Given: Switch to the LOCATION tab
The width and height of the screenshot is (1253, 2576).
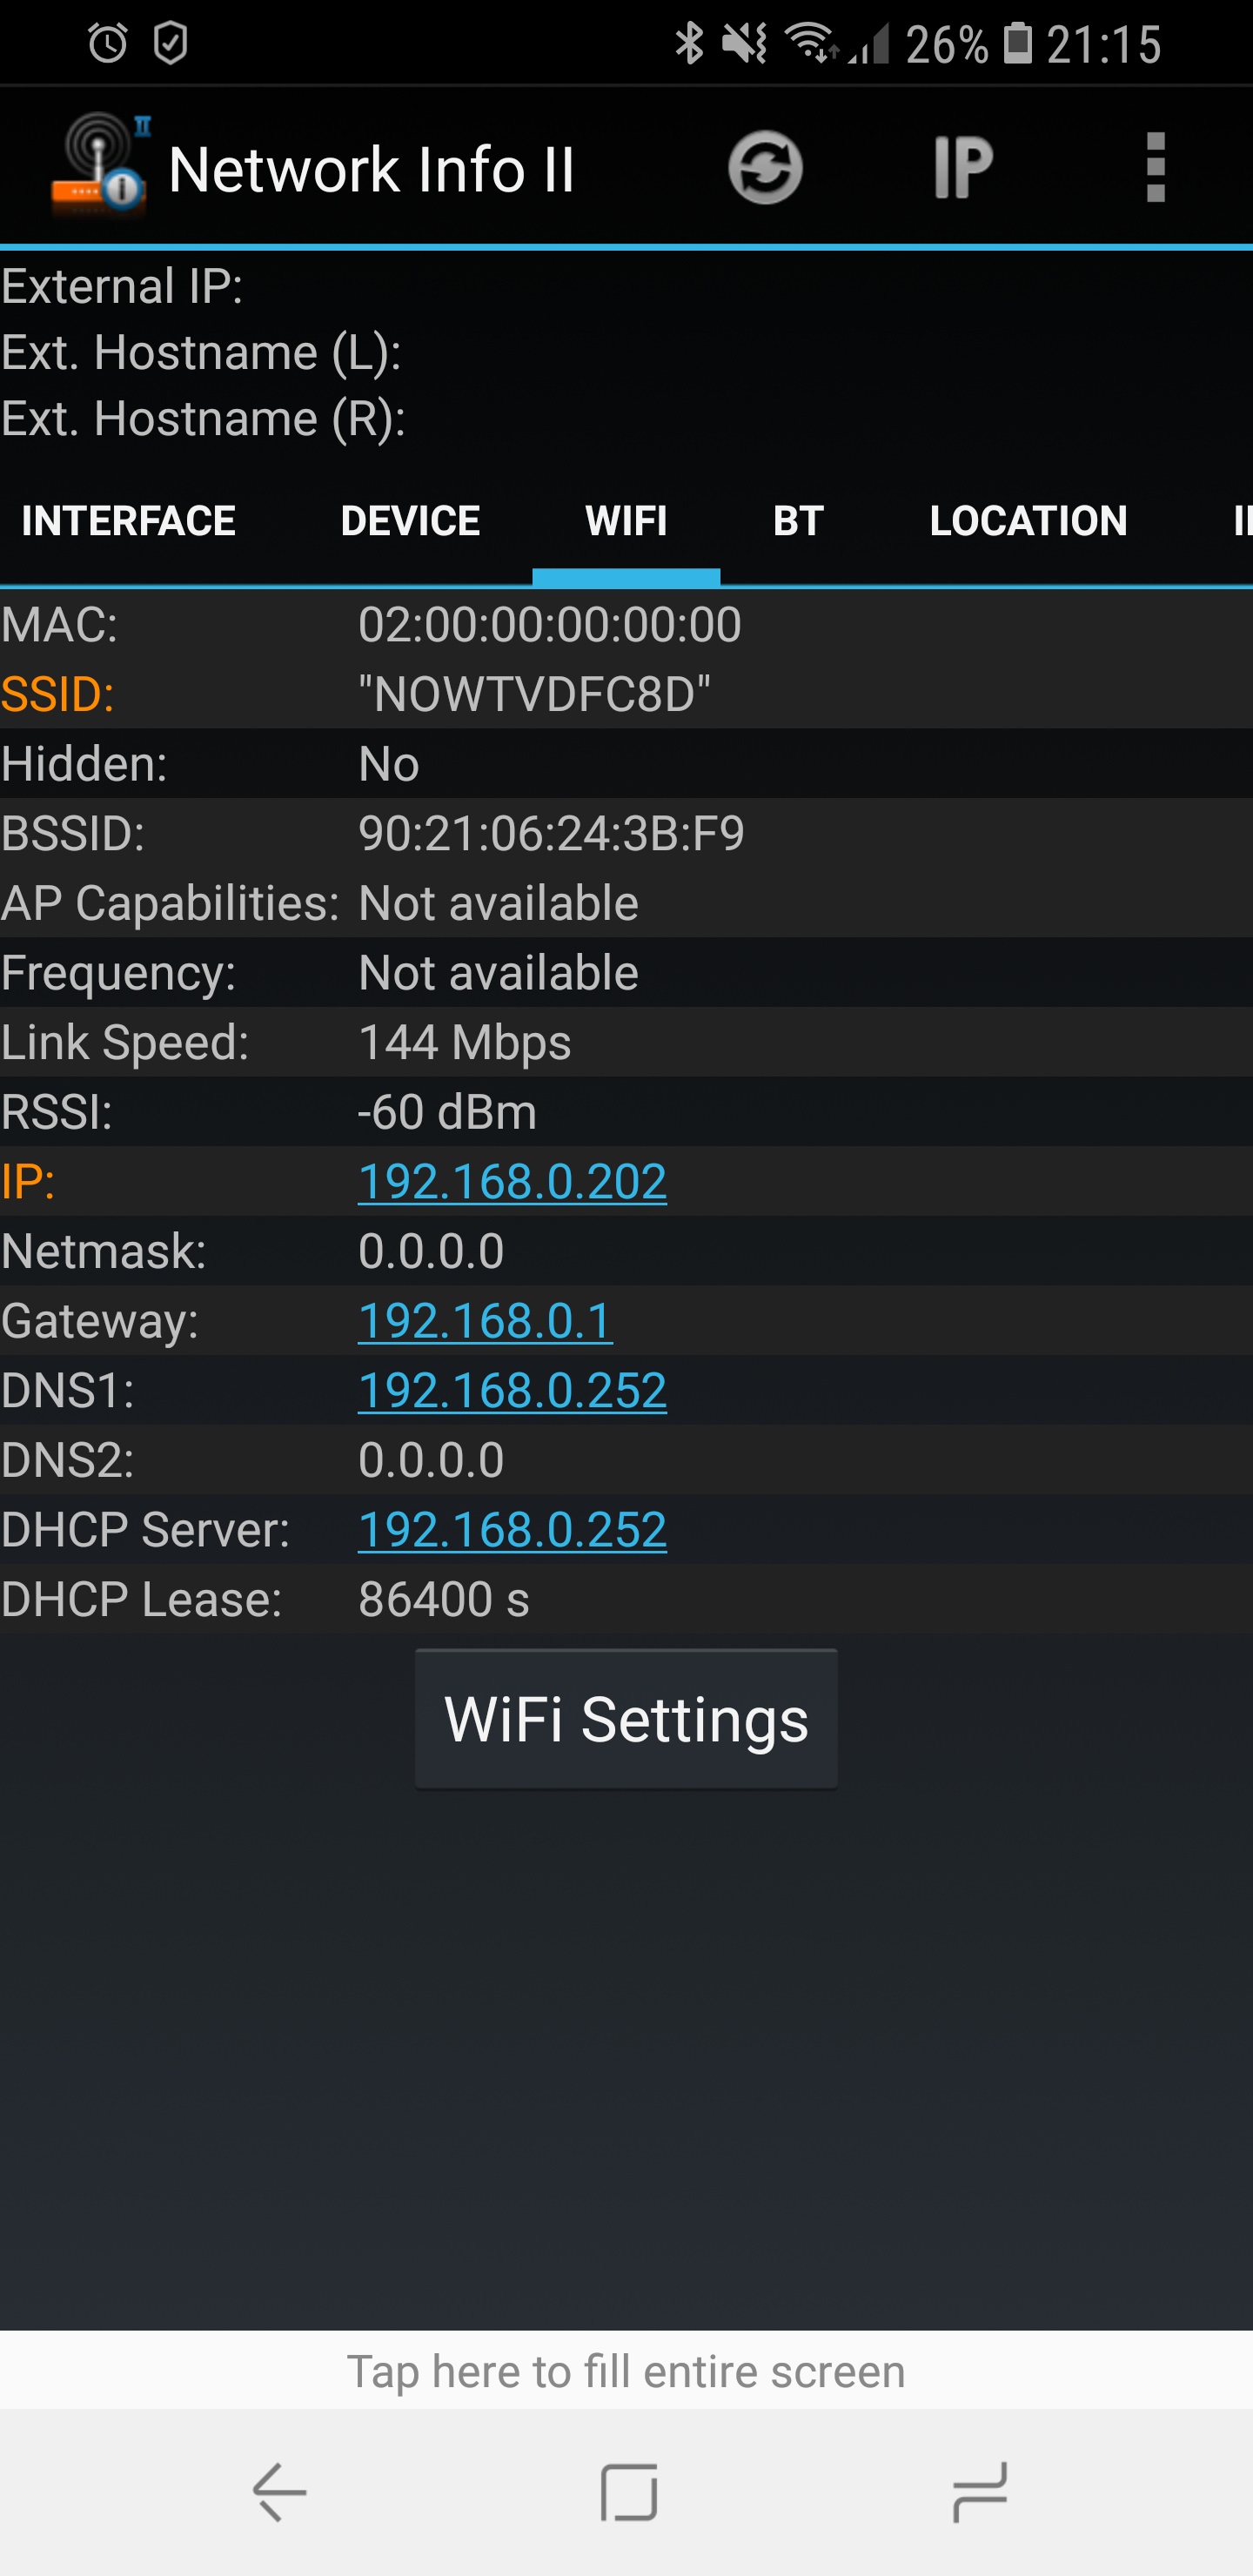Looking at the screenshot, I should 1028,521.
